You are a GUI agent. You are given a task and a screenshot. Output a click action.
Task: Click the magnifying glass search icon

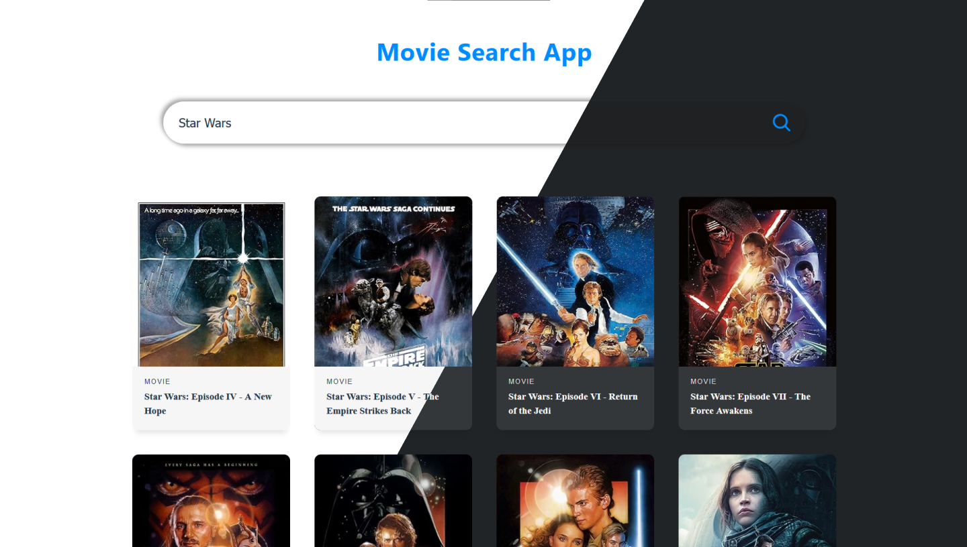click(781, 123)
